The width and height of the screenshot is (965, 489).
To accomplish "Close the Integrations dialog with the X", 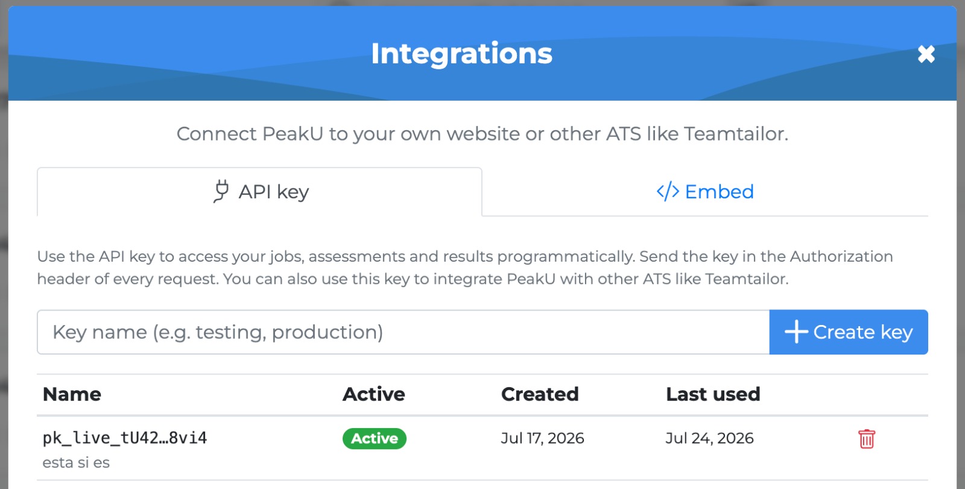I will click(x=926, y=54).
